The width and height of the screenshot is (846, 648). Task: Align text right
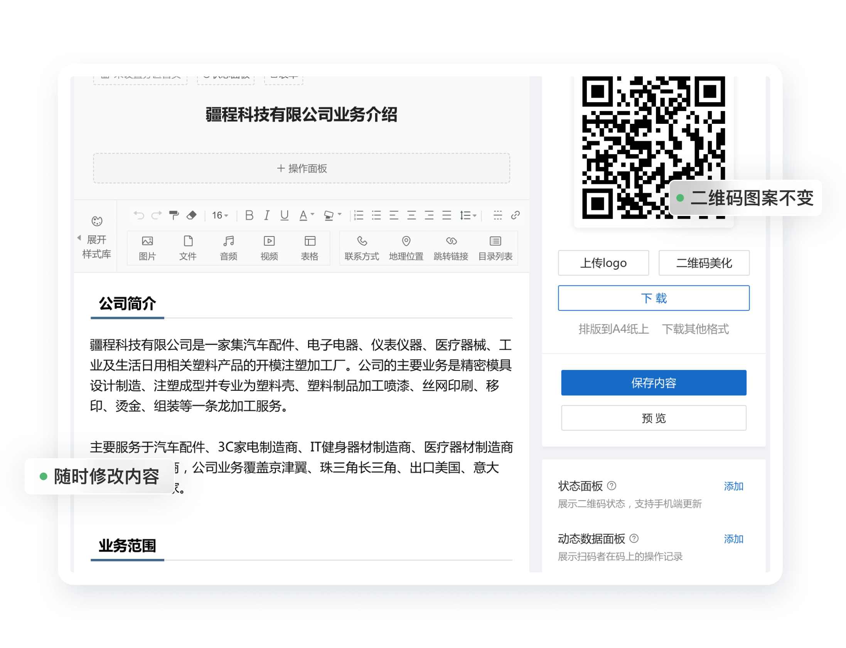pos(429,215)
